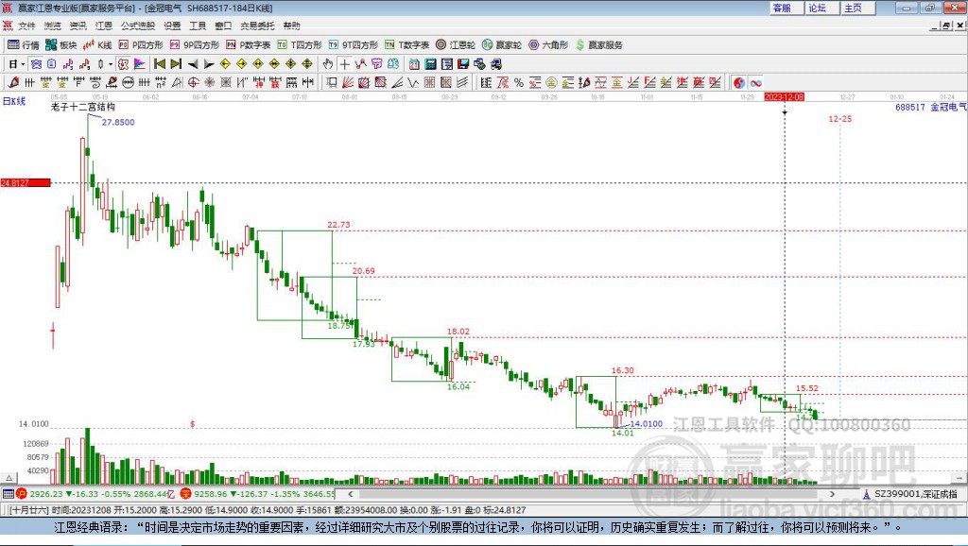Open the 板块 sector view
The image size is (968, 546).
tap(61, 45)
